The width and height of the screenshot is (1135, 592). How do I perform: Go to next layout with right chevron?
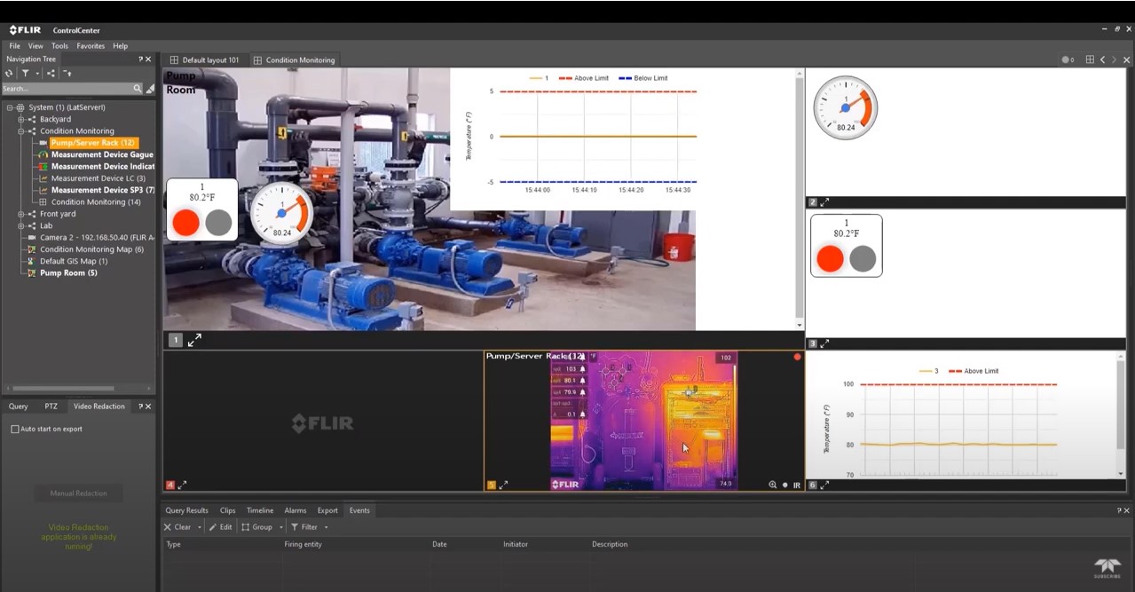1115,59
